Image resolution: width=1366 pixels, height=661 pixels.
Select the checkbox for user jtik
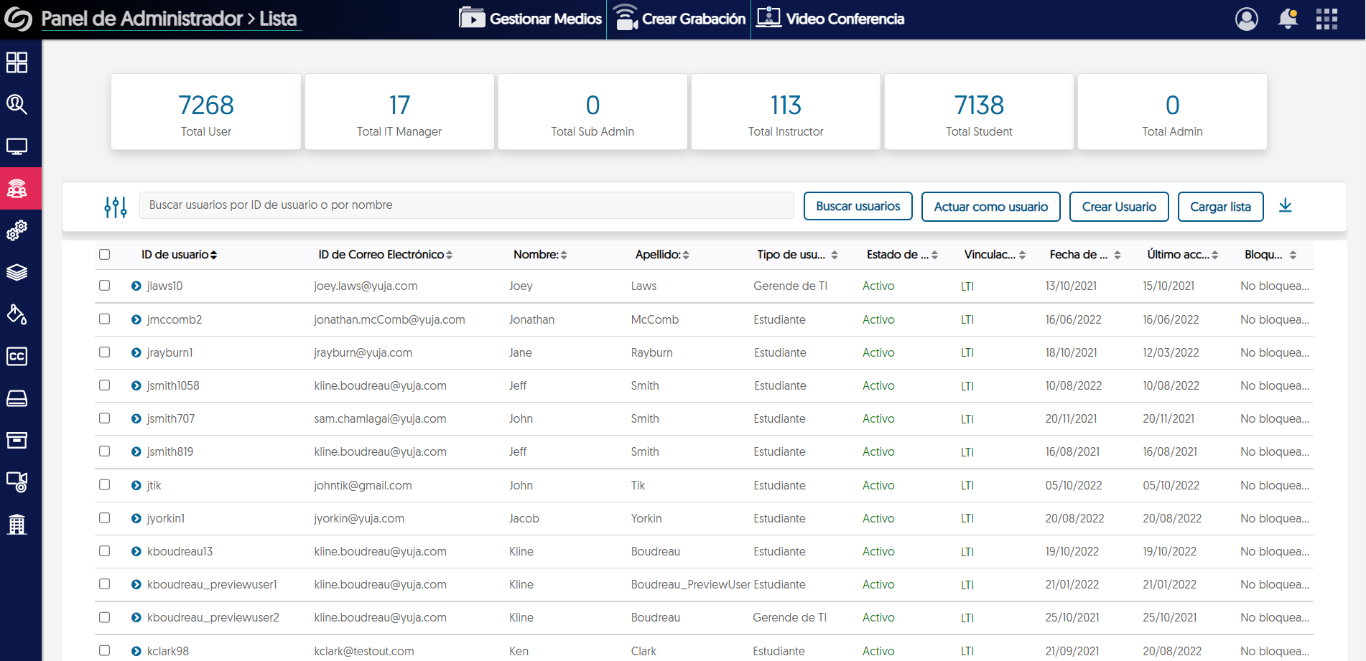(105, 485)
